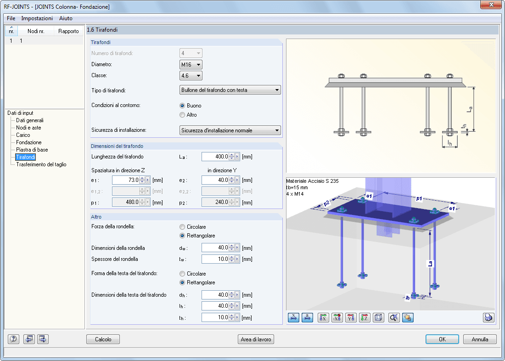The image size is (505, 361).
Task: Increase La length with up spinner arrow
Action: pyautogui.click(x=231, y=155)
